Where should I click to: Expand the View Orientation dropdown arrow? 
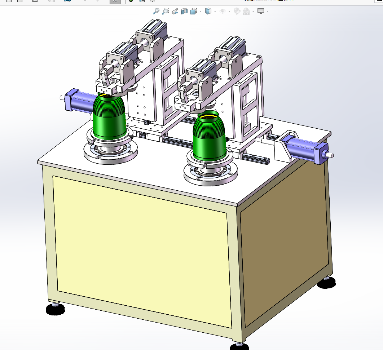click(x=201, y=11)
